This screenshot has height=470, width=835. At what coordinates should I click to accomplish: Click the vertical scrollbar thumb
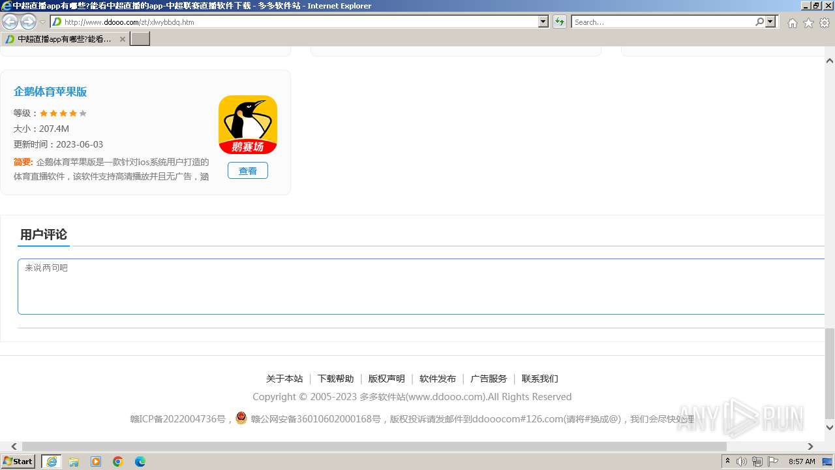830,373
